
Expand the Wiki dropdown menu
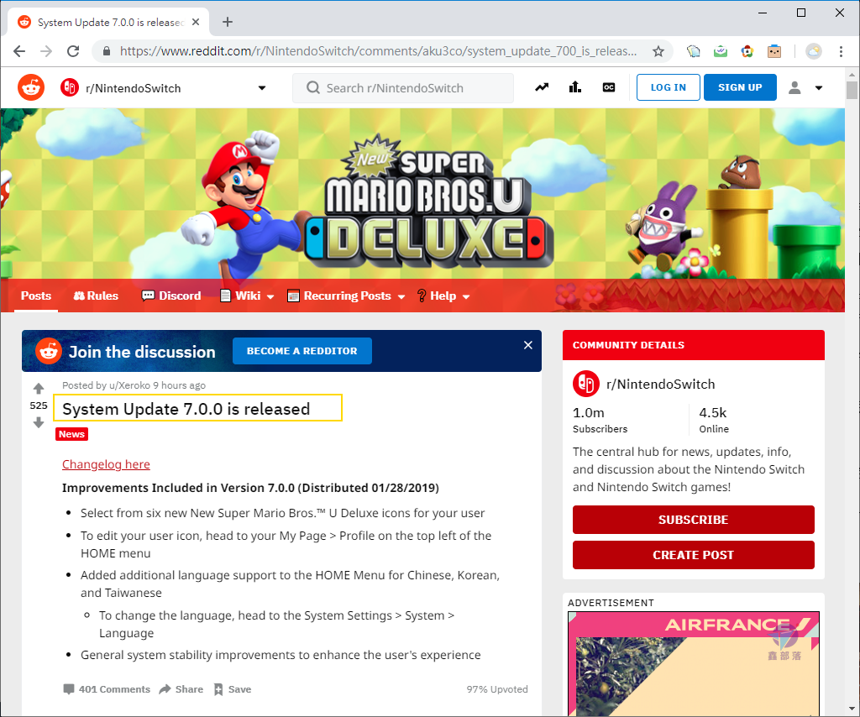[248, 296]
